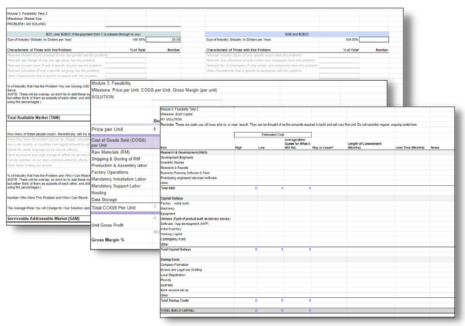Select the 'Local Registration' row
This screenshot has height=326, width=465.
[x=173, y=275]
